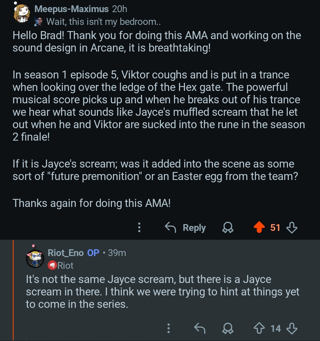Reply to Meepus-Maximus's comment

point(185,228)
